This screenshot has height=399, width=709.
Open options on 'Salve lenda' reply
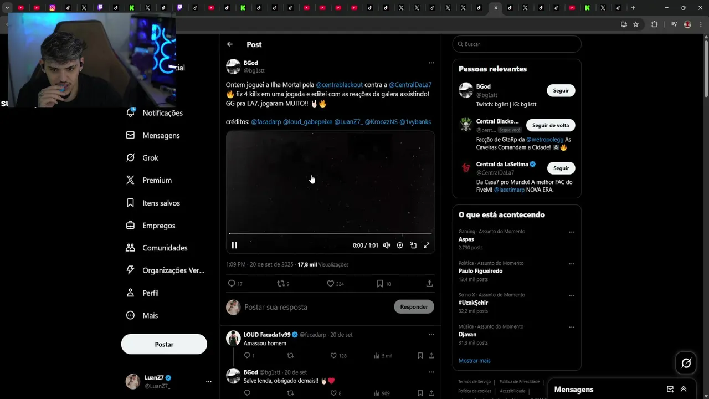point(431,372)
